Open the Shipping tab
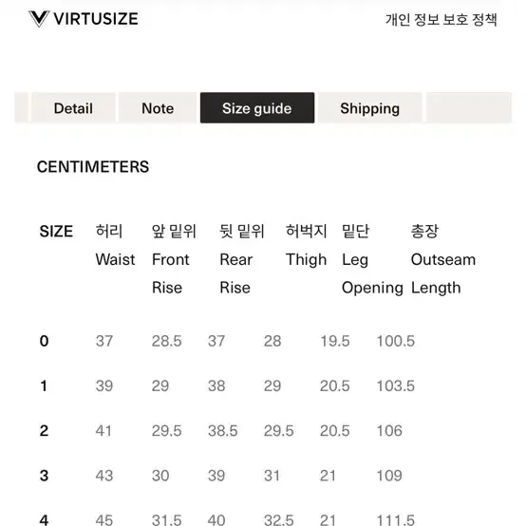 click(369, 108)
